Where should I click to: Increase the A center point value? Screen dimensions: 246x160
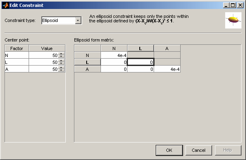coord(61,68)
